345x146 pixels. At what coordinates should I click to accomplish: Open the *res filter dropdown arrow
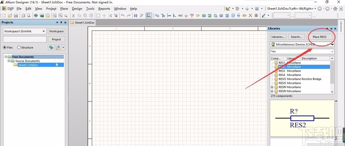(x=332, y=51)
